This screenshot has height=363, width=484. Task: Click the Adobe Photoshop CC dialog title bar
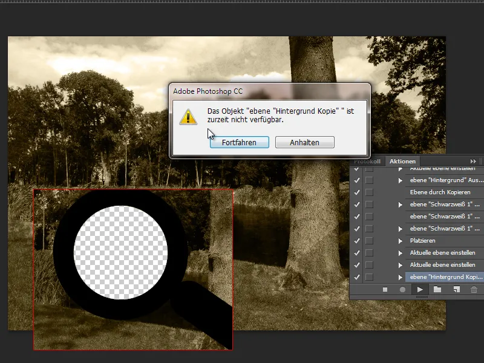point(269,91)
